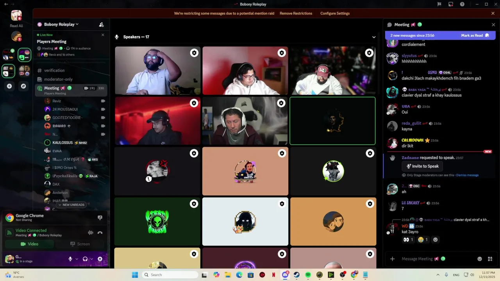Toggle microphone mute in user panel

(x=70, y=259)
